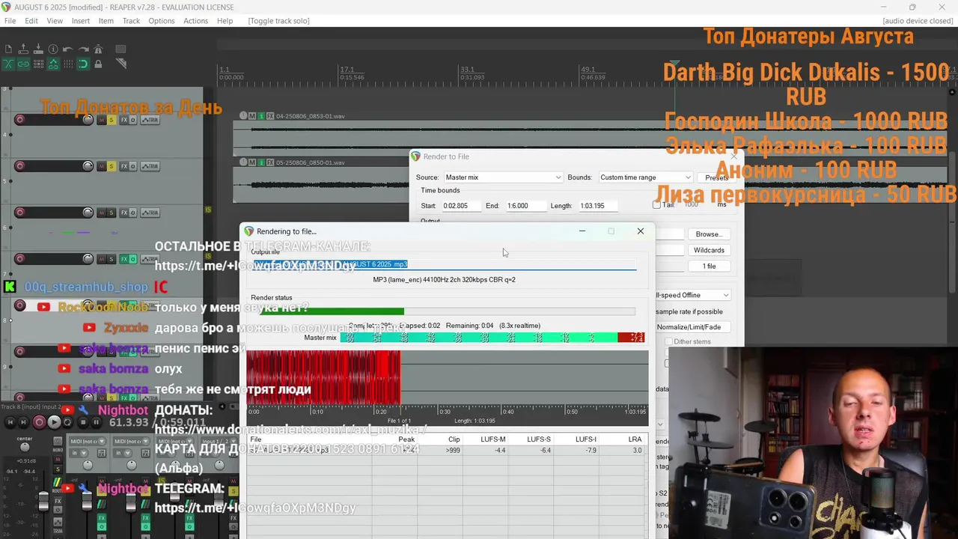The height and width of the screenshot is (539, 958).
Task: Toggle grid lines toolbar icon
Action: click(x=68, y=64)
